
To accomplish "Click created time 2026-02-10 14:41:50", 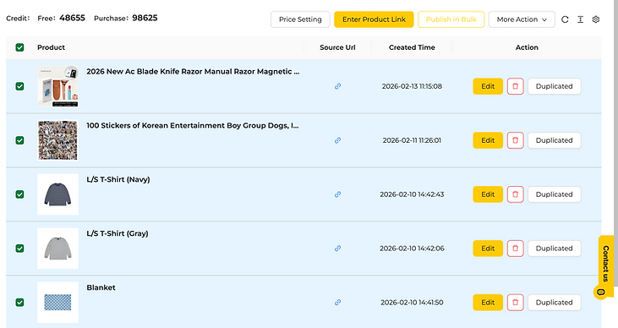I will (x=412, y=303).
